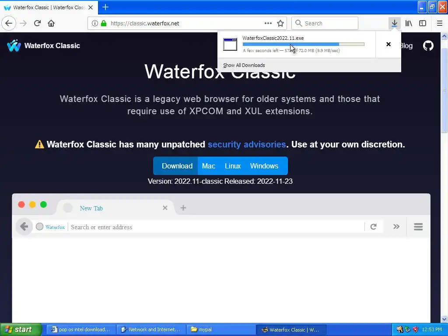Select the Waterfox Classic browser tab
The width and height of the screenshot is (448, 336).
[x=49, y=7]
